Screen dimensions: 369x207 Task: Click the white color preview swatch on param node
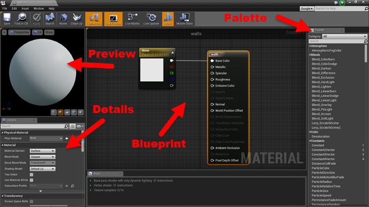click(x=152, y=70)
